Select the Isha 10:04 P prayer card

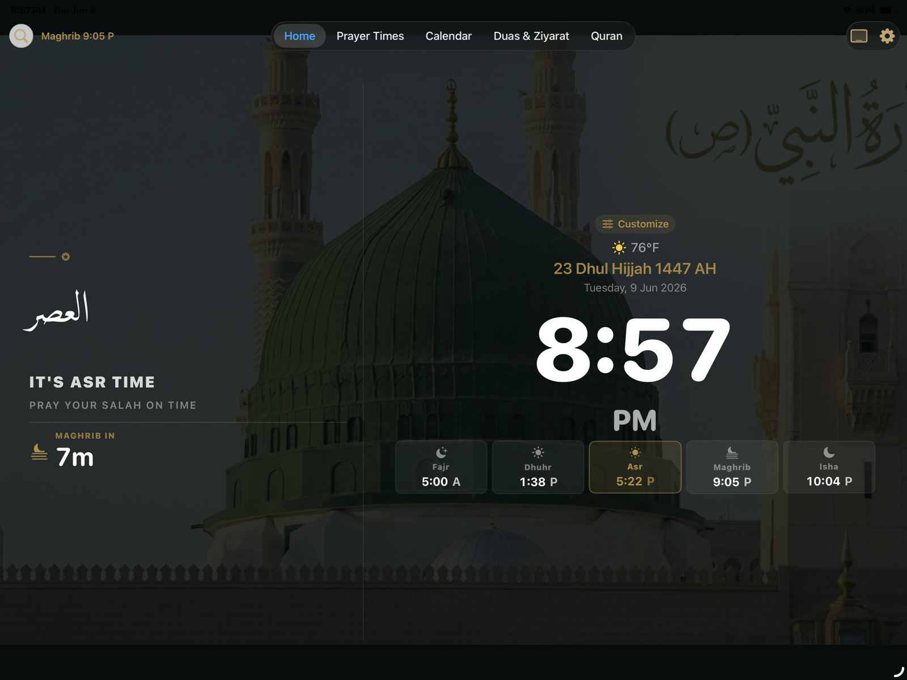coord(829,467)
